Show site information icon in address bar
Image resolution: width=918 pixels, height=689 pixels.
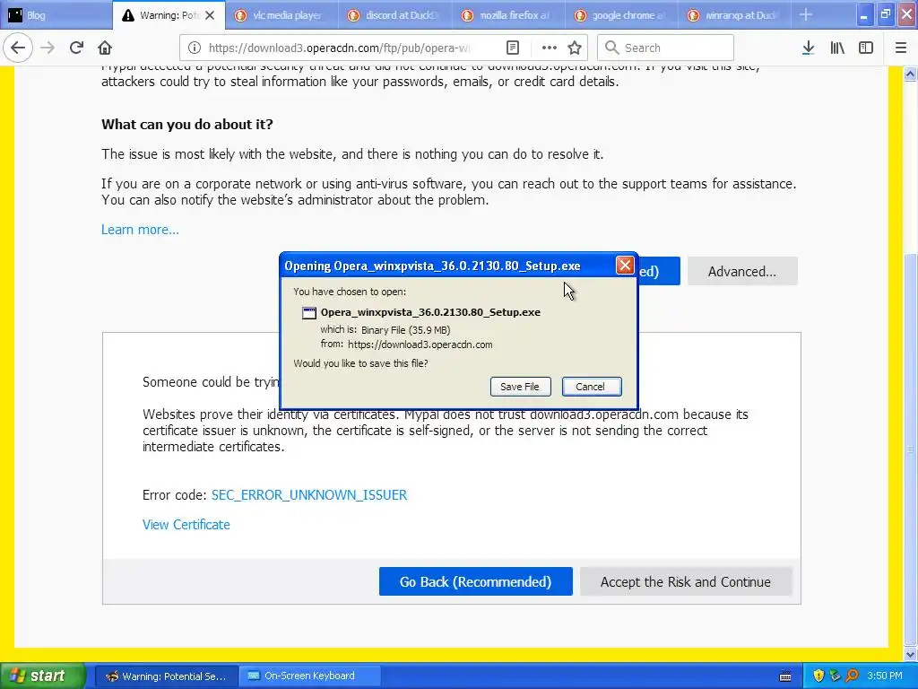point(195,48)
